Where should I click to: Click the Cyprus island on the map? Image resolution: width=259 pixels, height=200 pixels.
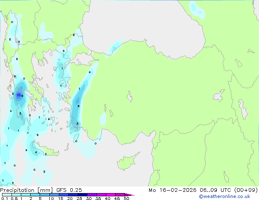pos(127,162)
